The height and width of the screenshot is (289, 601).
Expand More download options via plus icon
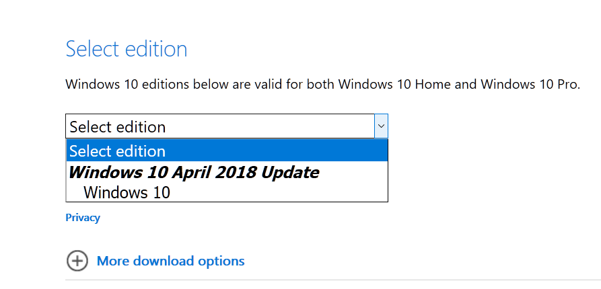tap(77, 261)
